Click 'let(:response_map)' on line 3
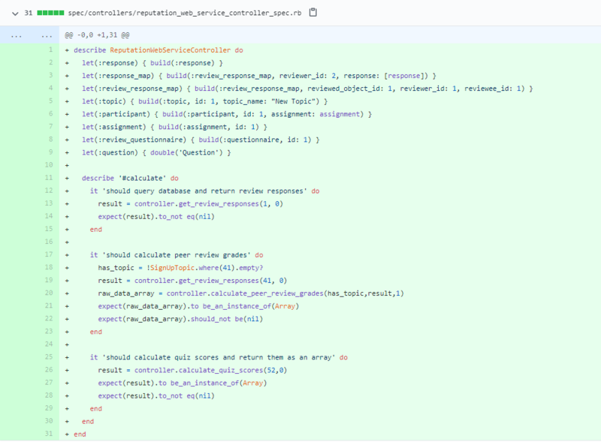This screenshot has width=601, height=442. click(x=118, y=76)
